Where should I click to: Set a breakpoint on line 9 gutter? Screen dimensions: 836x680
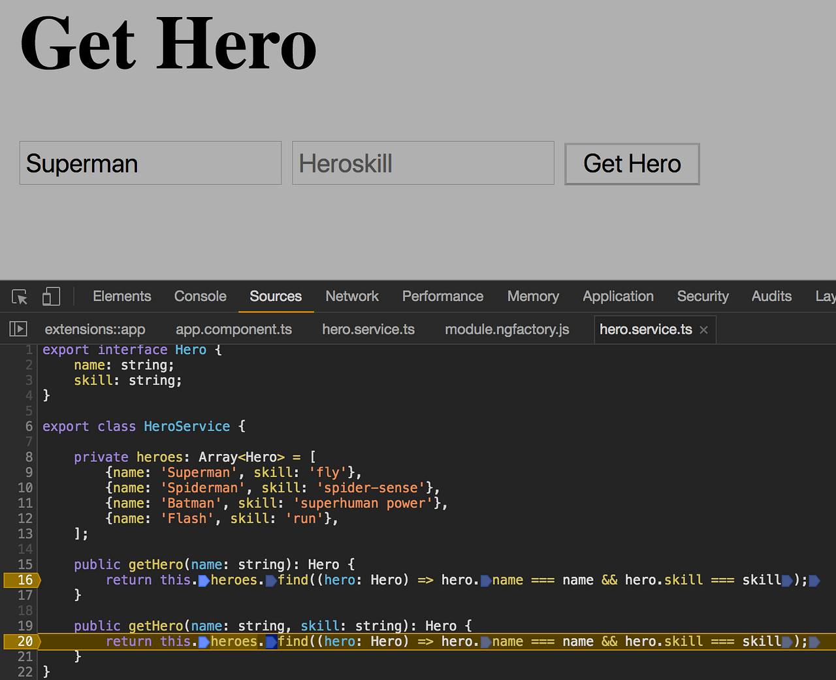pos(26,472)
